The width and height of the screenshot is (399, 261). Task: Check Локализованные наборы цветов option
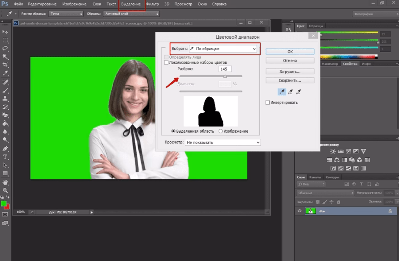166,63
